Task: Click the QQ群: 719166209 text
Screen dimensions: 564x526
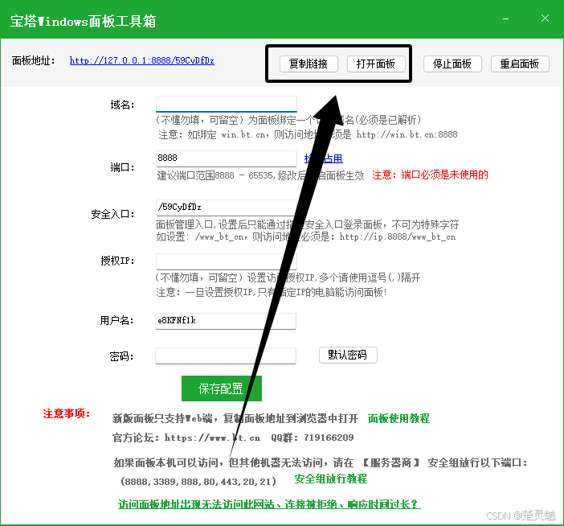Action: (x=313, y=438)
